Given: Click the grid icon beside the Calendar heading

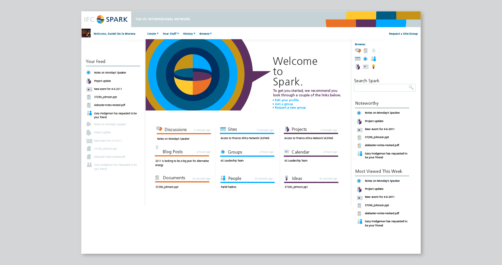Looking at the screenshot, I should pos(287,152).
